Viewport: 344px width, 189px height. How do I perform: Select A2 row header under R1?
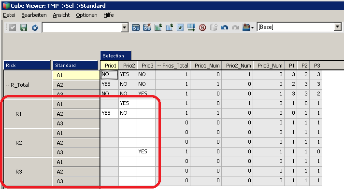click(76, 114)
